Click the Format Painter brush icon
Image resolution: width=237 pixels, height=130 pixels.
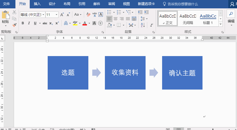click(15, 25)
